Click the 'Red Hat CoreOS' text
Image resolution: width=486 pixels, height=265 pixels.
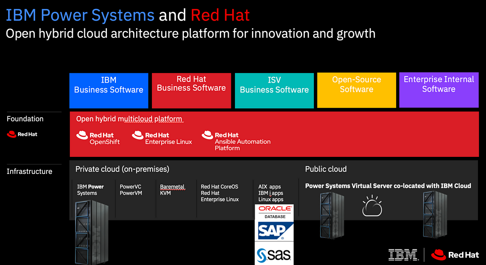220,187
